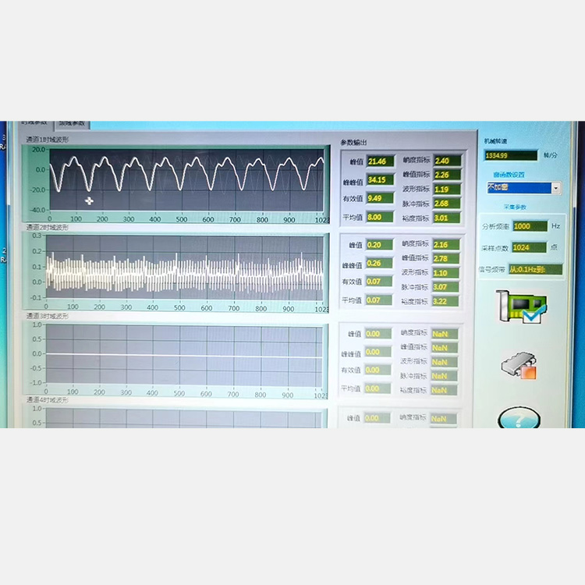Click the acquisition card icon with checkmark
This screenshot has width=585, height=585.
tap(521, 307)
